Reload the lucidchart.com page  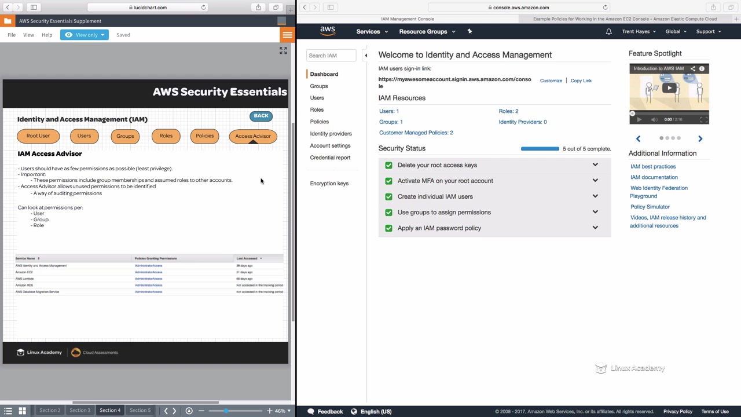coord(203,8)
